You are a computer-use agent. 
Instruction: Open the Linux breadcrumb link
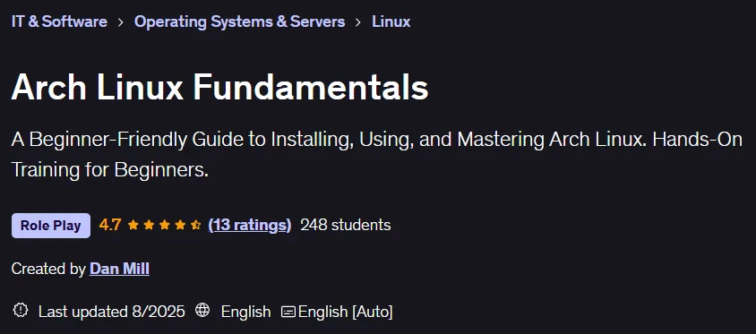tap(391, 21)
